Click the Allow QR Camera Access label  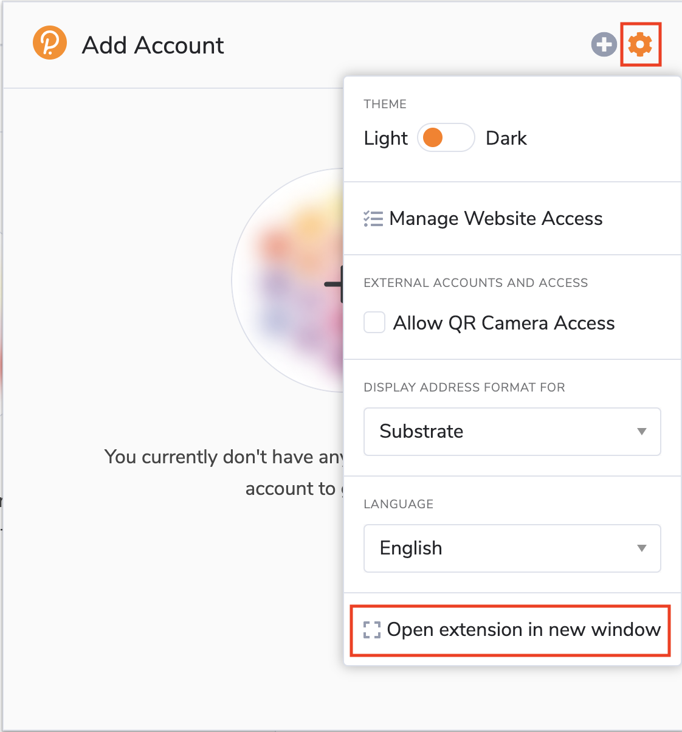coord(504,323)
